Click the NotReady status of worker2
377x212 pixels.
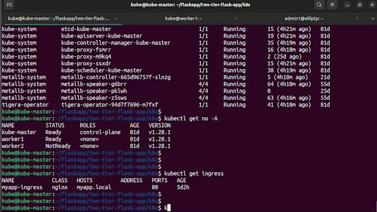click(x=58, y=146)
